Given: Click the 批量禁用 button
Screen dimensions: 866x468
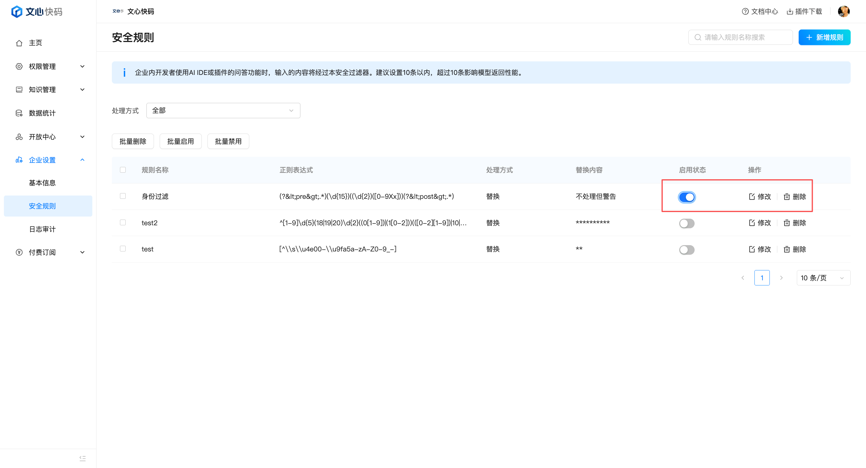Looking at the screenshot, I should point(228,141).
